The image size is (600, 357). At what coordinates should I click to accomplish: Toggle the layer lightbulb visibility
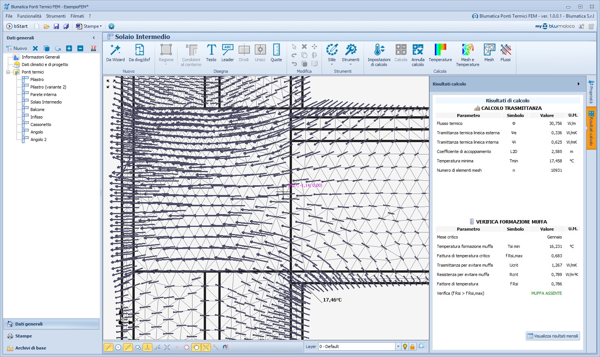pyautogui.click(x=405, y=346)
